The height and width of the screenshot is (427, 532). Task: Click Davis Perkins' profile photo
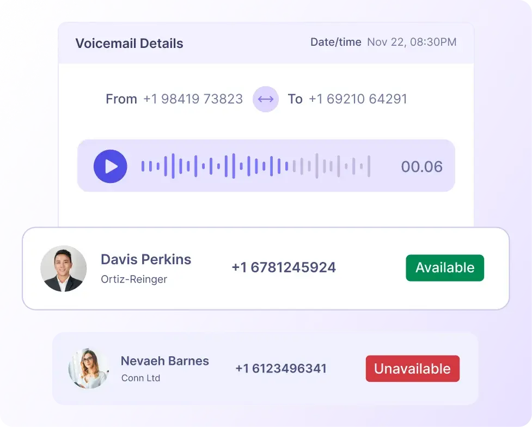pos(64,268)
